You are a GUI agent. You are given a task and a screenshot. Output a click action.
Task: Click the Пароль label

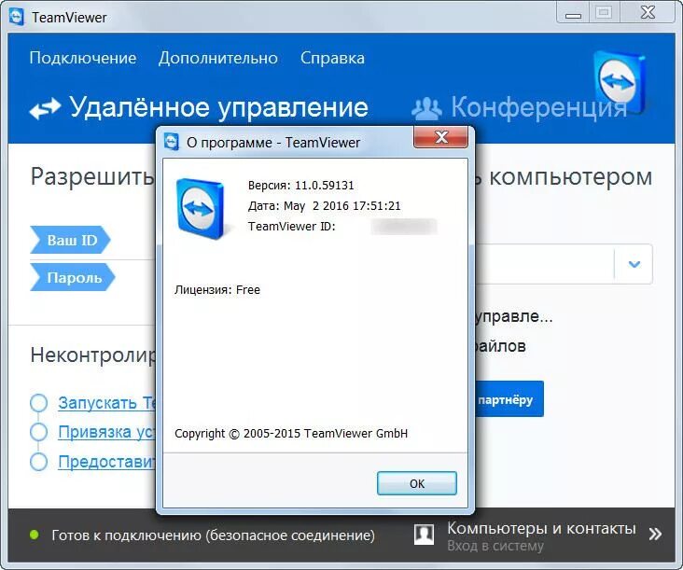[x=72, y=277]
